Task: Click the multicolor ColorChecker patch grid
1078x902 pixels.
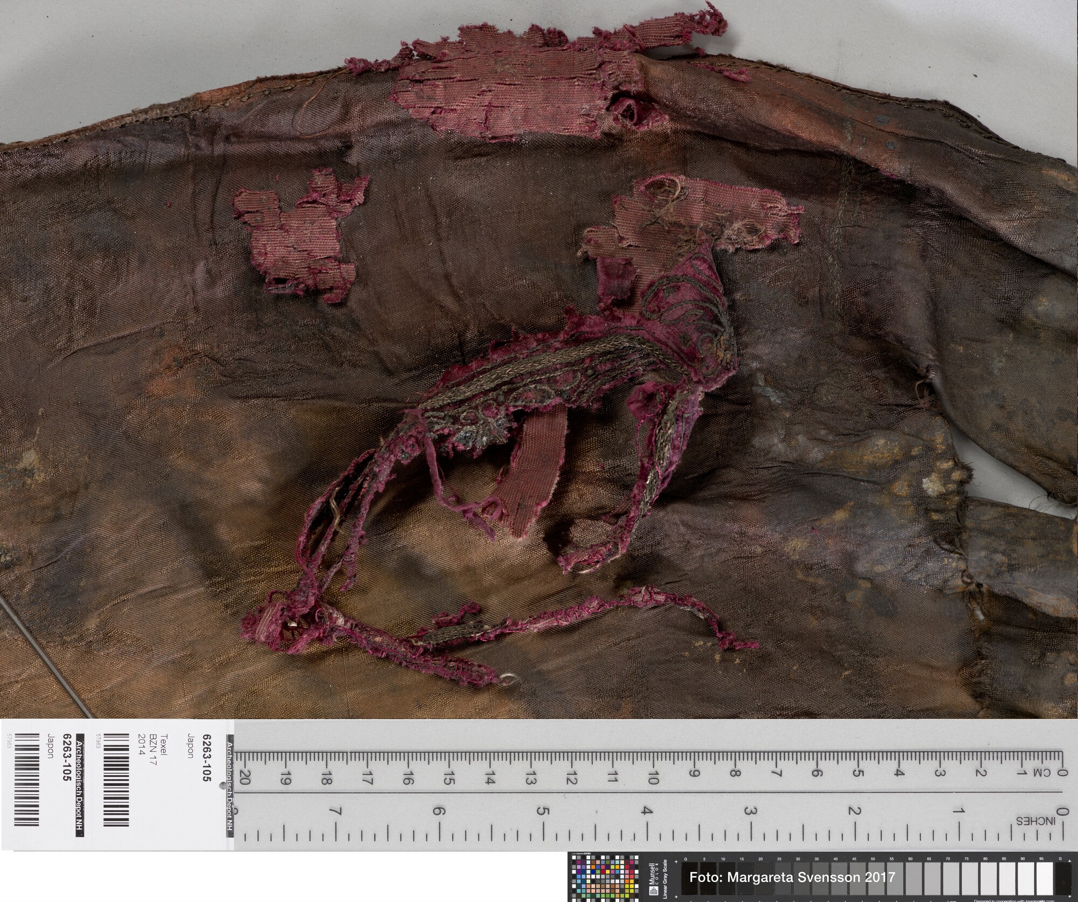Action: (606, 879)
